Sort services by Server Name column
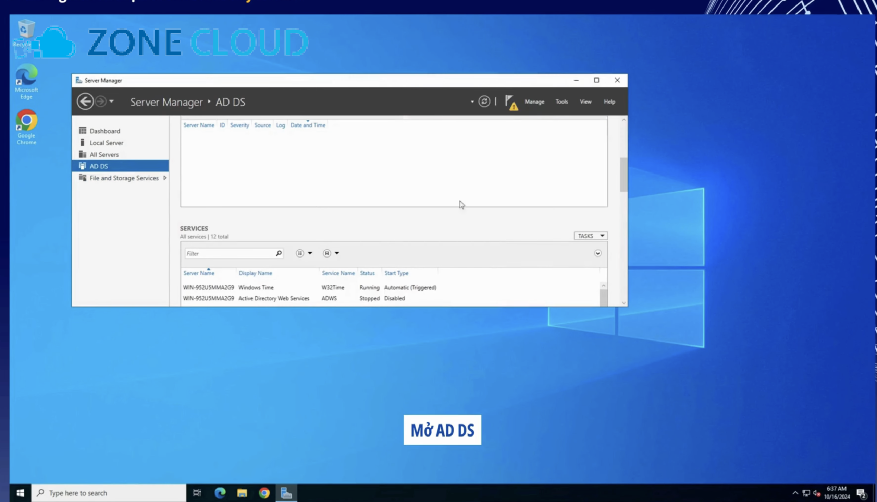This screenshot has width=877, height=502. coord(199,273)
